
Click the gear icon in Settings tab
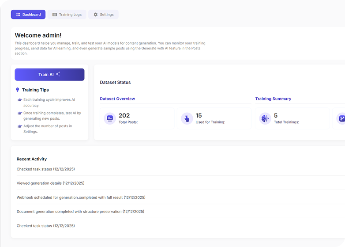96,15
